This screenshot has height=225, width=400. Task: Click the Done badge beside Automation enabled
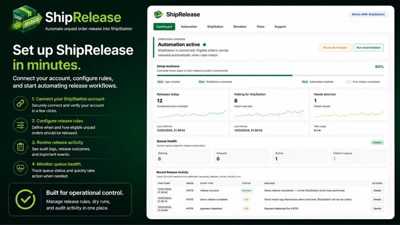(305, 82)
